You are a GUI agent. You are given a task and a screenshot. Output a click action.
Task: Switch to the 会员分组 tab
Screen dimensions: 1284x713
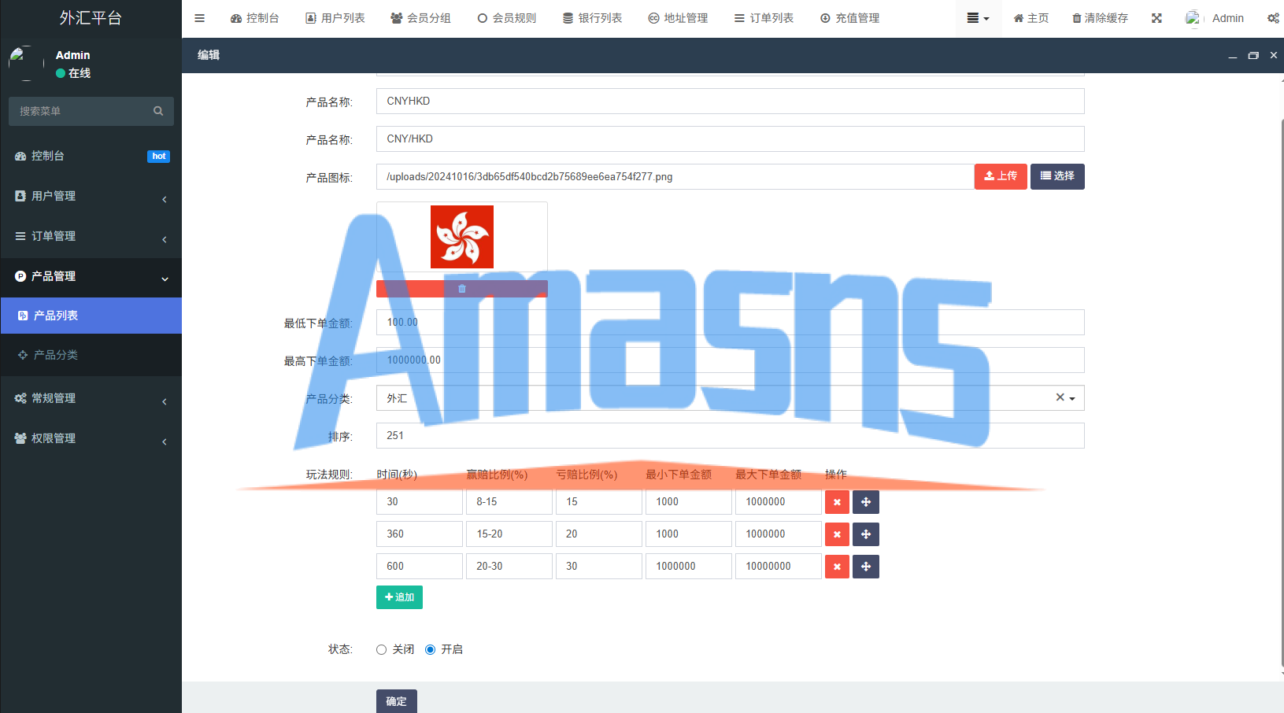point(421,18)
